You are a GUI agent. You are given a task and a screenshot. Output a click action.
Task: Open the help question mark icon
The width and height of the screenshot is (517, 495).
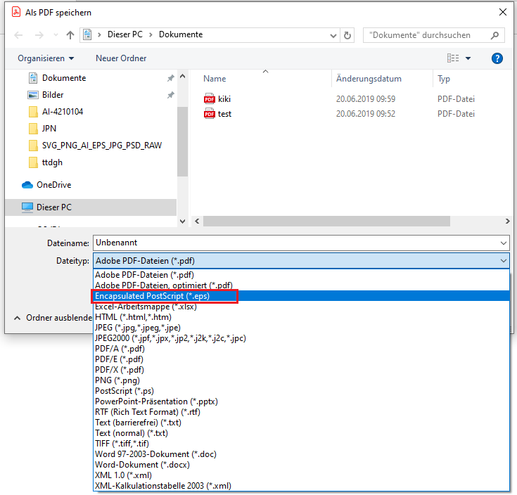pos(497,58)
